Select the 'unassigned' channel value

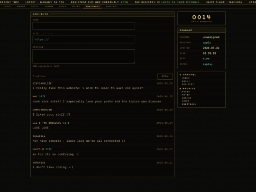[x=211, y=37]
